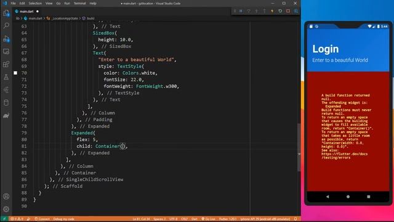Click lib breadcrumb segment
Image resolution: width=394 pixels, height=222 pixels.
pos(18,18)
